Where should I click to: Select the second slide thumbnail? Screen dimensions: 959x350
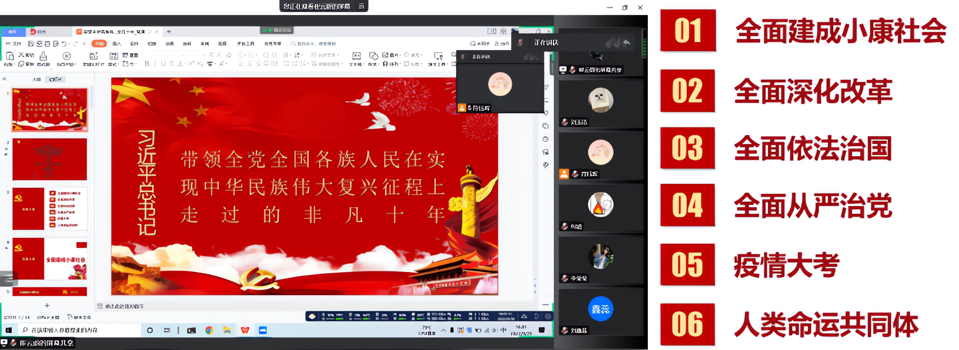coord(49,159)
